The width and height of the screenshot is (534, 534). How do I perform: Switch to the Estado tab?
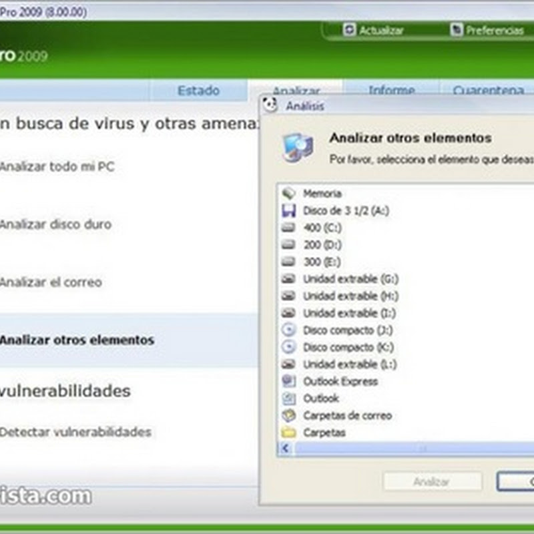198,91
